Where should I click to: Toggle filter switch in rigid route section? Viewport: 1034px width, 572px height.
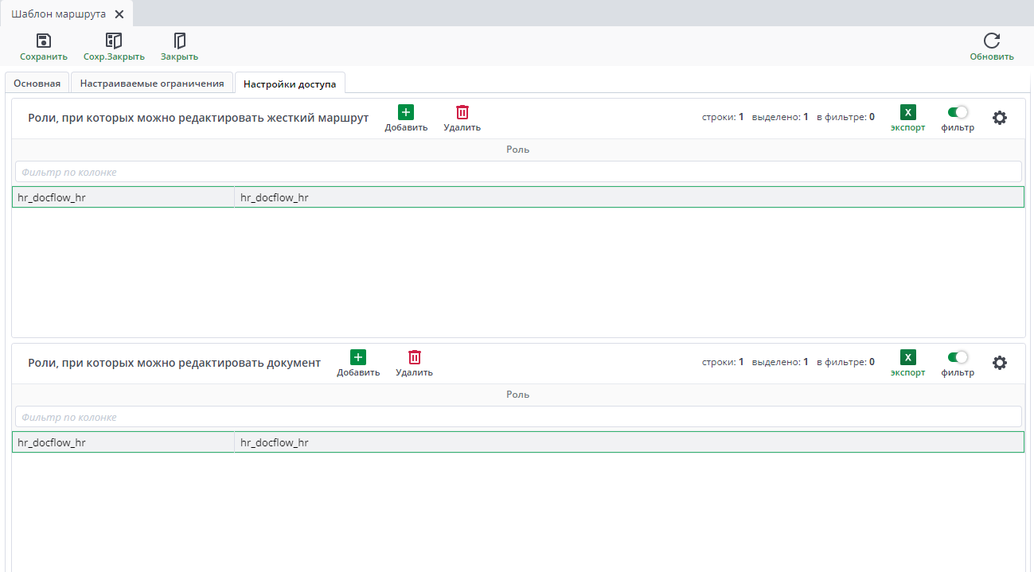[x=958, y=113]
